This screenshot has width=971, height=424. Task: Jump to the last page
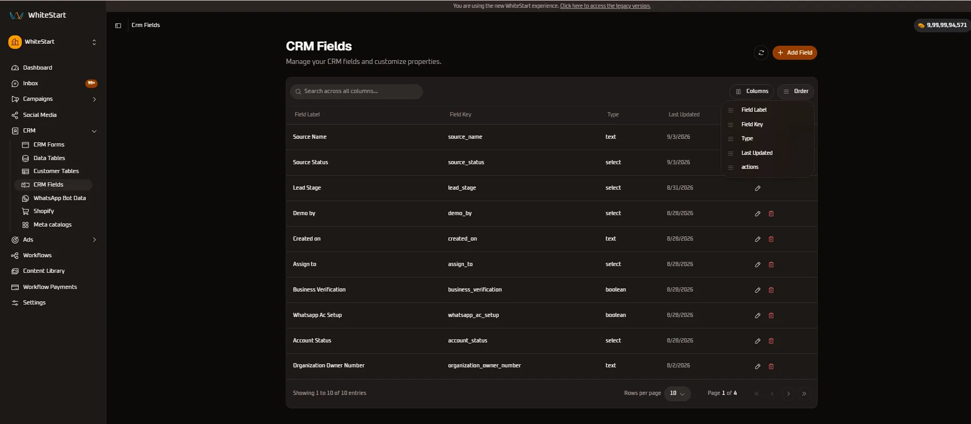pyautogui.click(x=804, y=393)
